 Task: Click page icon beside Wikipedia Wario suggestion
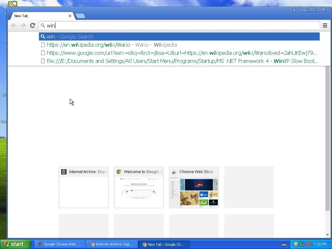(x=43, y=45)
